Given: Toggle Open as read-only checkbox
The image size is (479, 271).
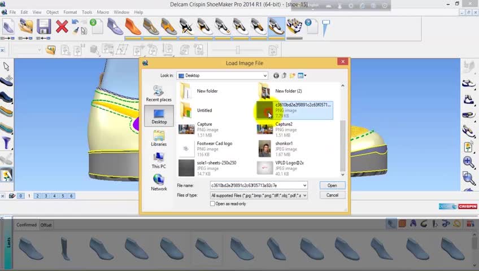Looking at the screenshot, I should coord(212,204).
